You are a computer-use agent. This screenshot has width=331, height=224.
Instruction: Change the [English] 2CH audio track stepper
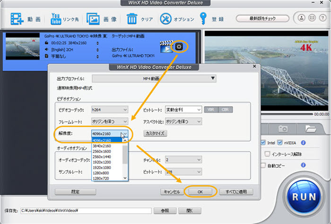[97, 50]
